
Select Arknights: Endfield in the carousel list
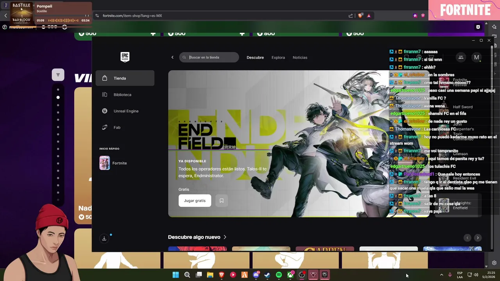(458, 205)
